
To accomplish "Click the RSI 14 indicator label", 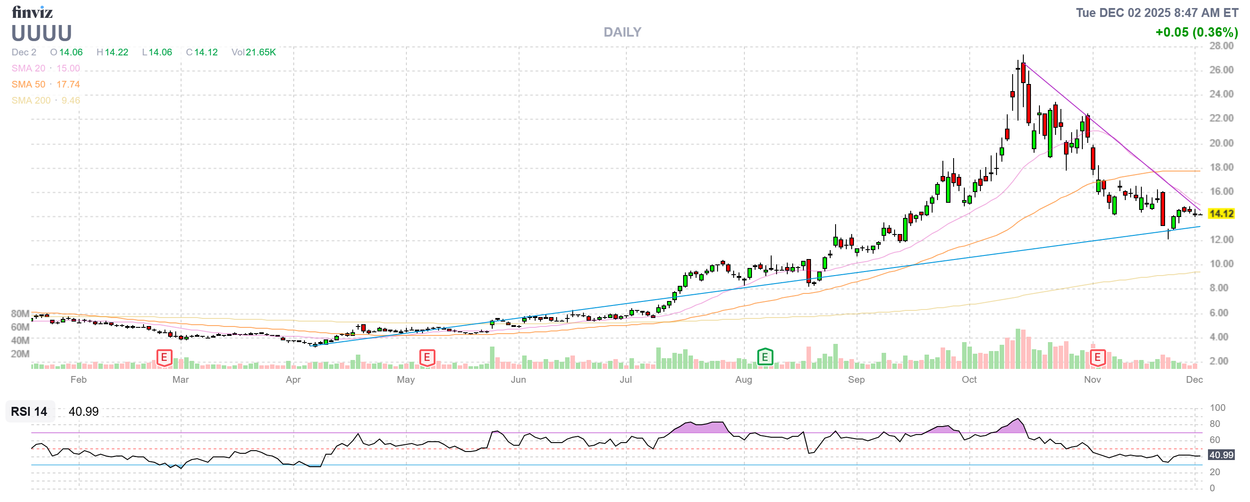I will 29,412.
